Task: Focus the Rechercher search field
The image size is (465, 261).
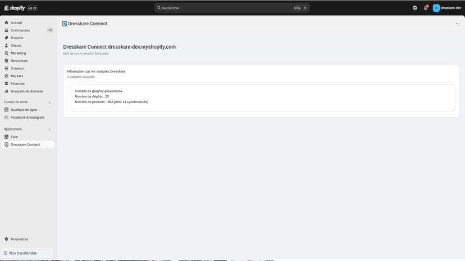Action: [232, 8]
